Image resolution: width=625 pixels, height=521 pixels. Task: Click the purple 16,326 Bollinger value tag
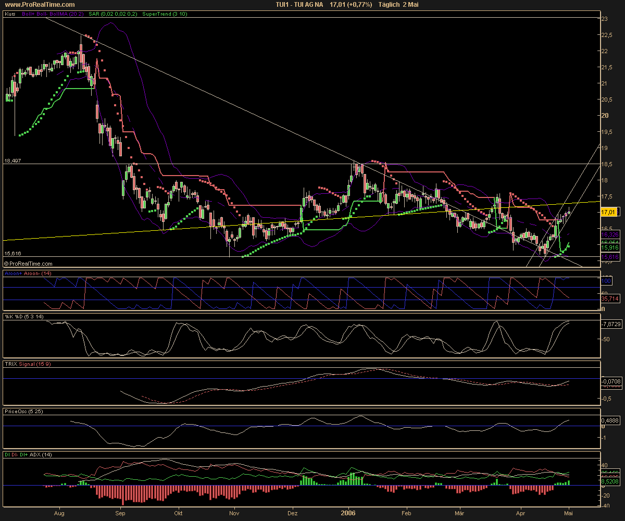click(x=609, y=235)
